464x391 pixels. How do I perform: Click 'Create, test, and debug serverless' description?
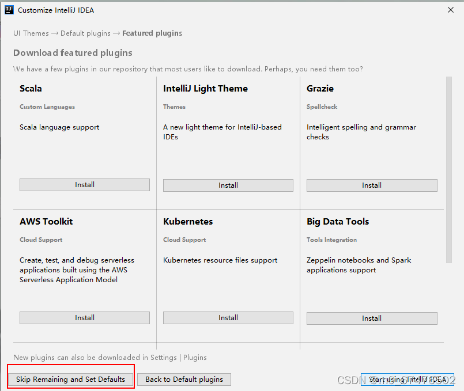[77, 270]
